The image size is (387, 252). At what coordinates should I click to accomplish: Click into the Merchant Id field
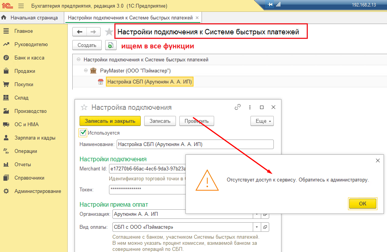(x=147, y=169)
